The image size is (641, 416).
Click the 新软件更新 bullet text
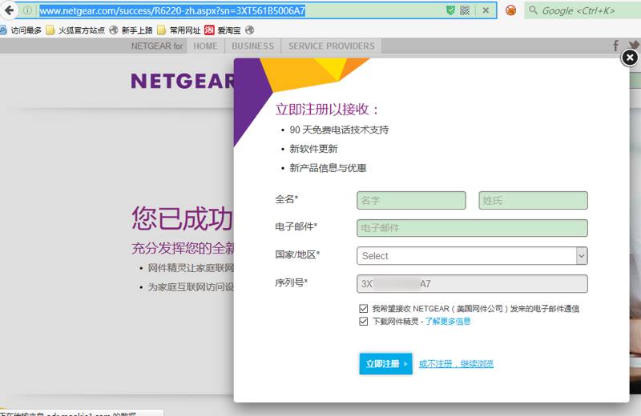point(313,149)
